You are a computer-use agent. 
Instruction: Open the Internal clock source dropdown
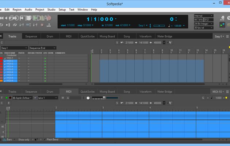204,16
